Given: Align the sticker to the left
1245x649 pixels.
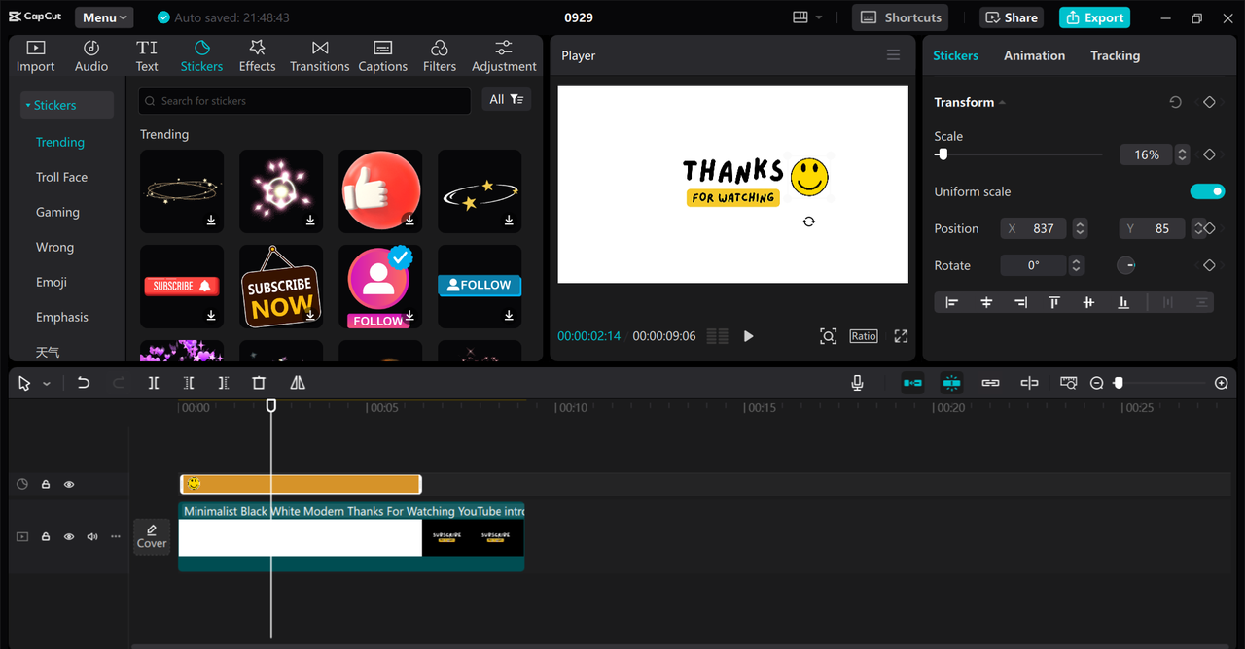Looking at the screenshot, I should 952,303.
